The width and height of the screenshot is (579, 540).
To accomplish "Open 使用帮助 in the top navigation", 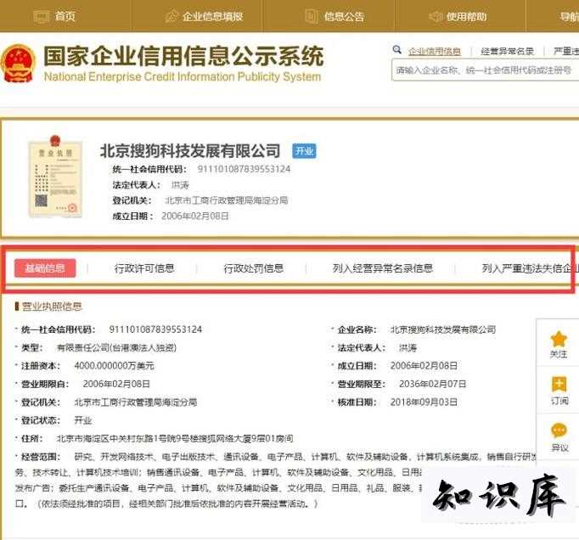I will pyautogui.click(x=466, y=16).
